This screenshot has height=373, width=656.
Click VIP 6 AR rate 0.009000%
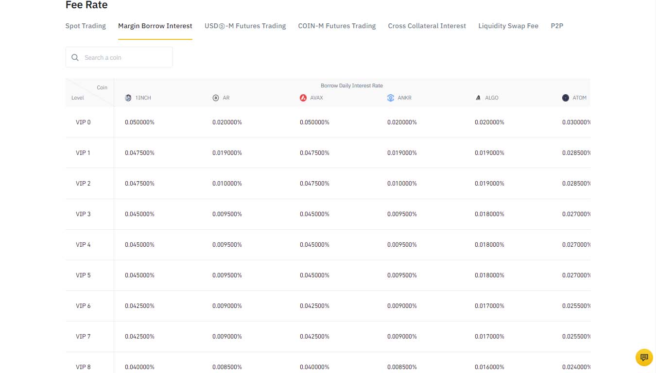227,306
